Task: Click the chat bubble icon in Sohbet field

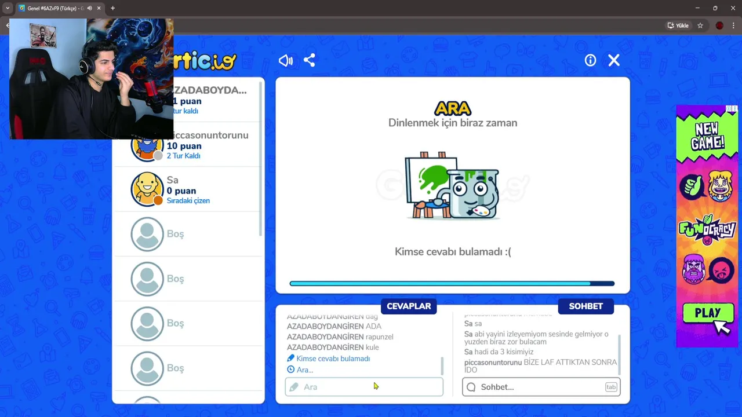Action: click(x=471, y=387)
